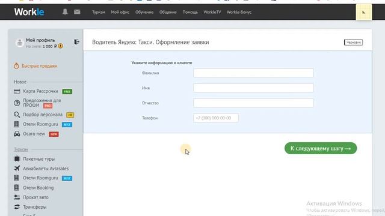Click the Телефон input field
Screen dimensions: 385x216
(x=215, y=118)
